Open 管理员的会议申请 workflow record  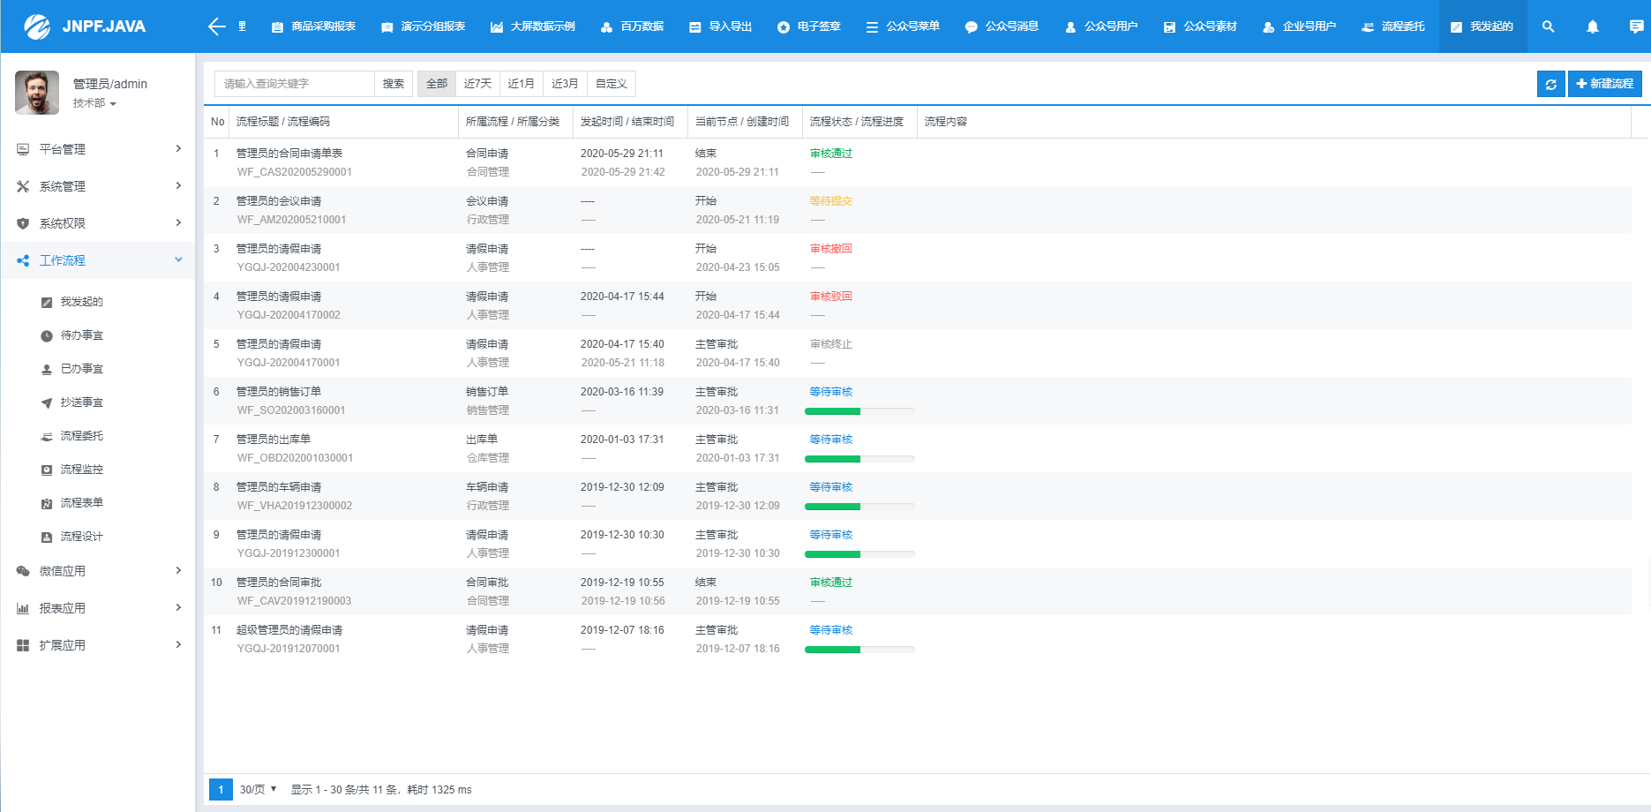[279, 200]
